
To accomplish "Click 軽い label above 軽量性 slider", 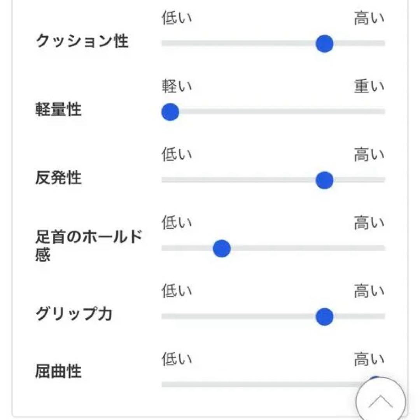I will pos(177,87).
